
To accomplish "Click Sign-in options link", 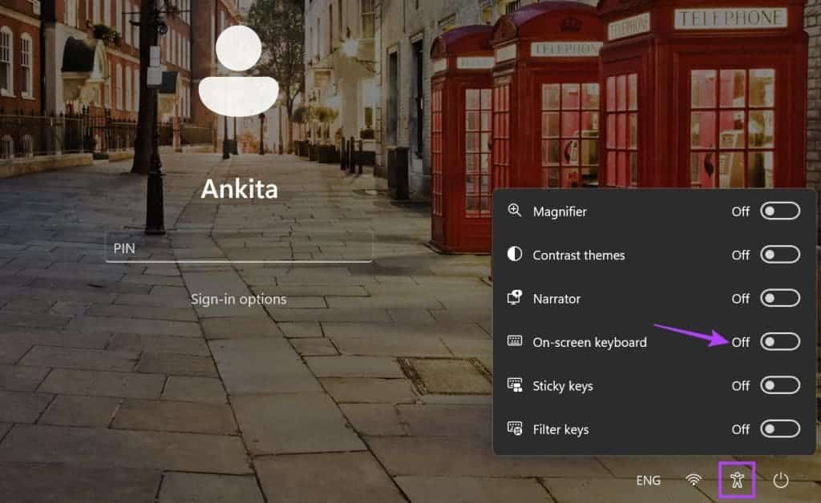I will [238, 299].
